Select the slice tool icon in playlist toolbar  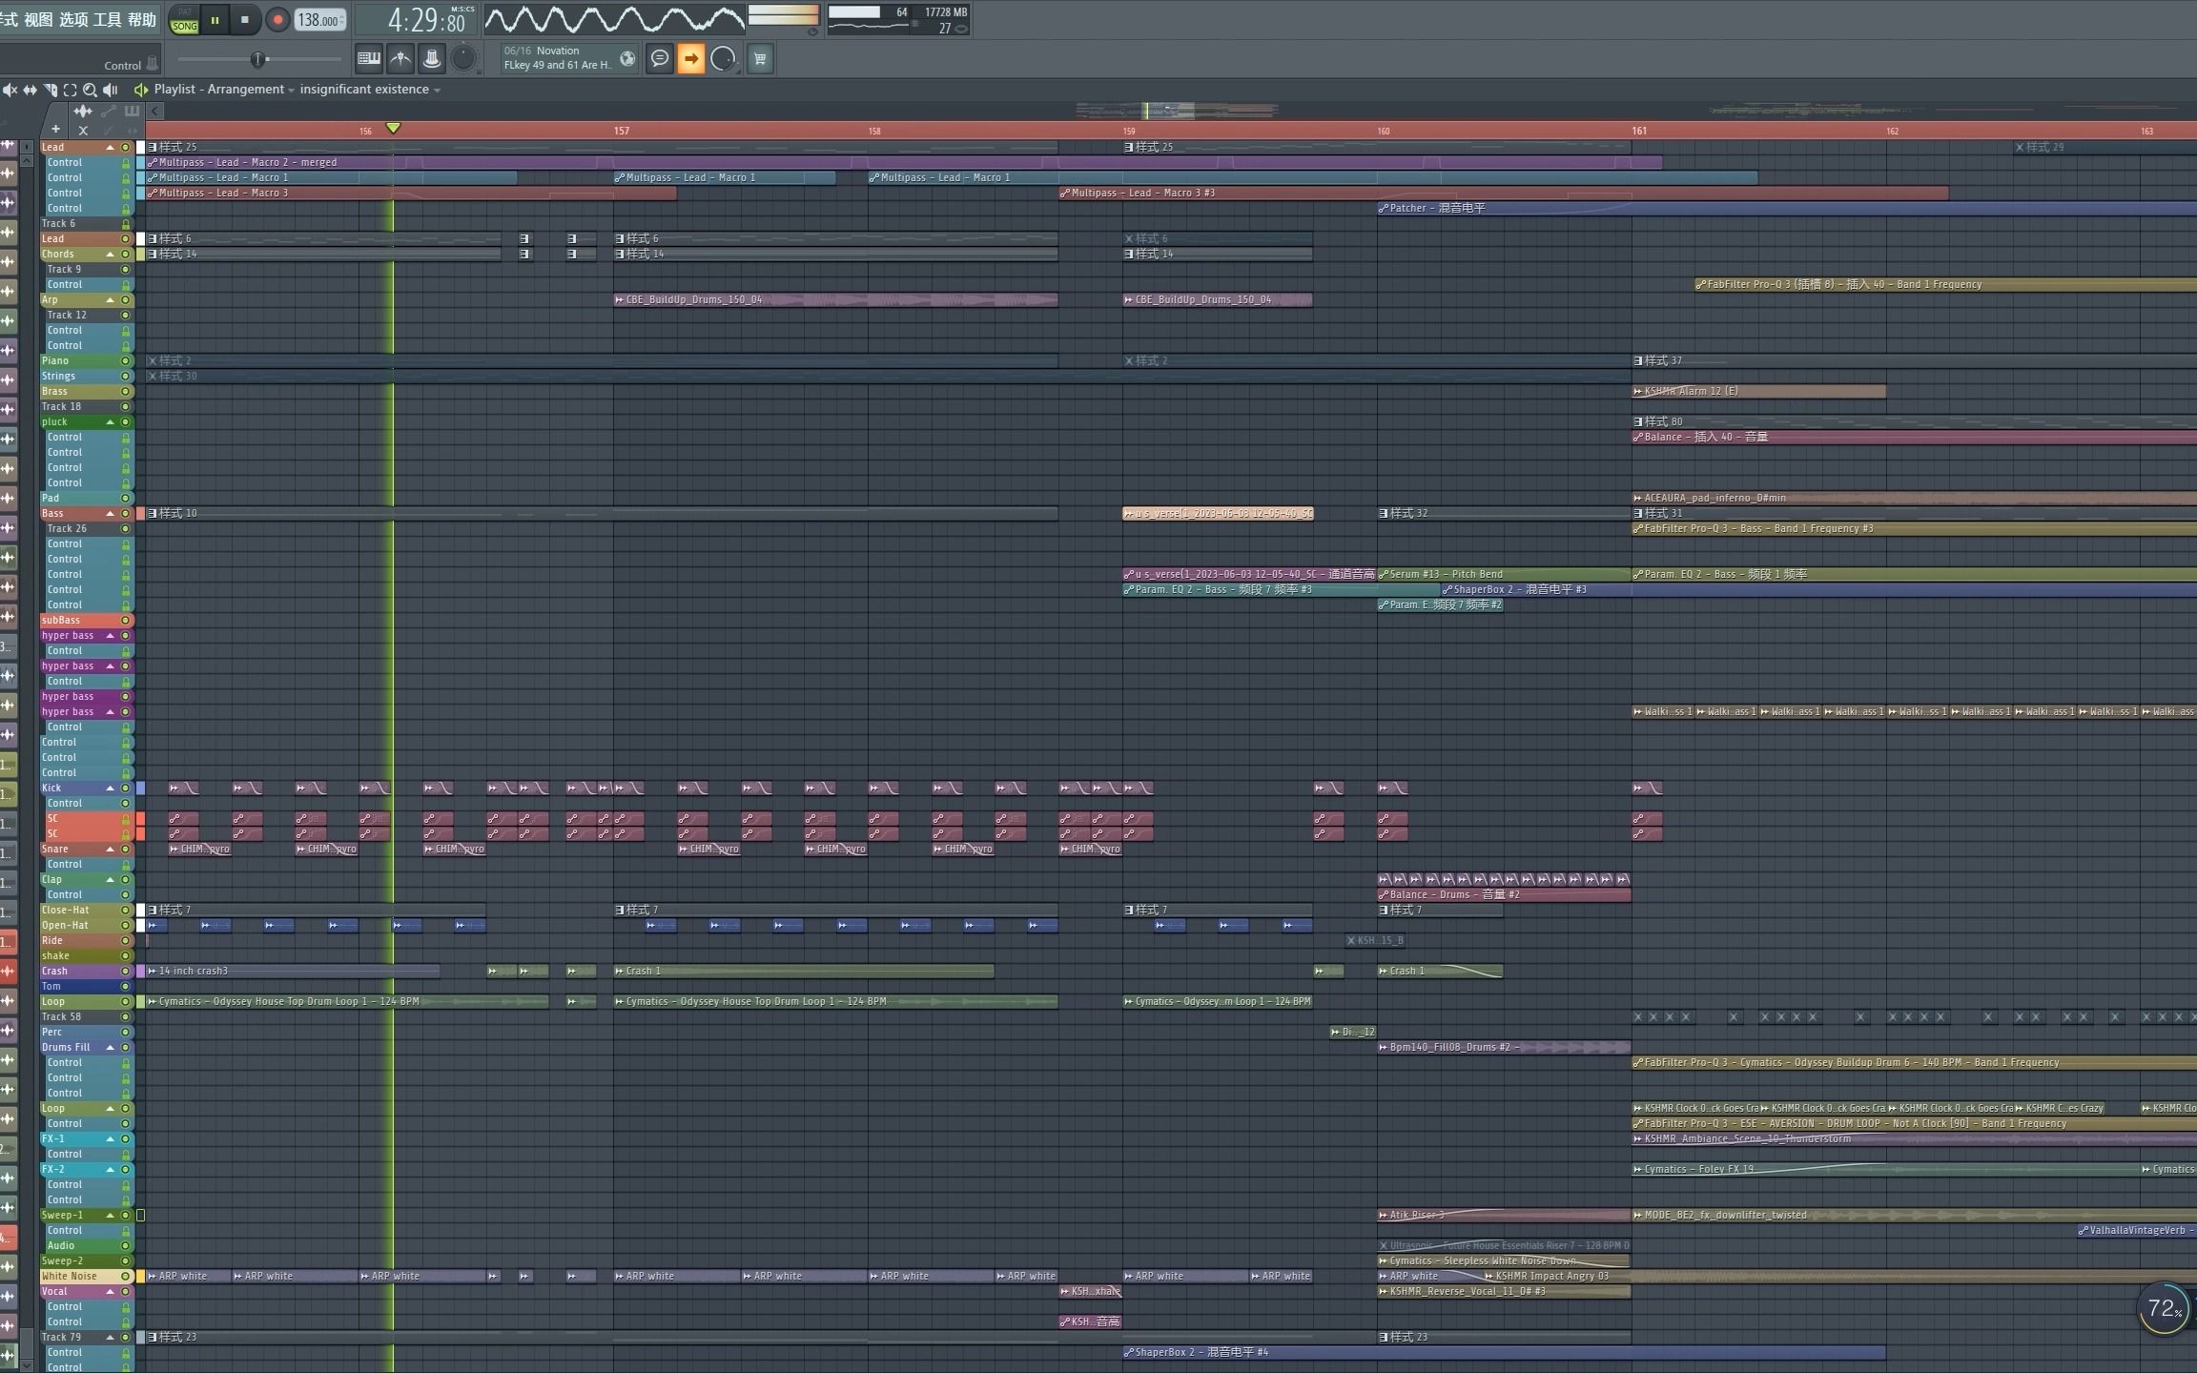coord(50,90)
